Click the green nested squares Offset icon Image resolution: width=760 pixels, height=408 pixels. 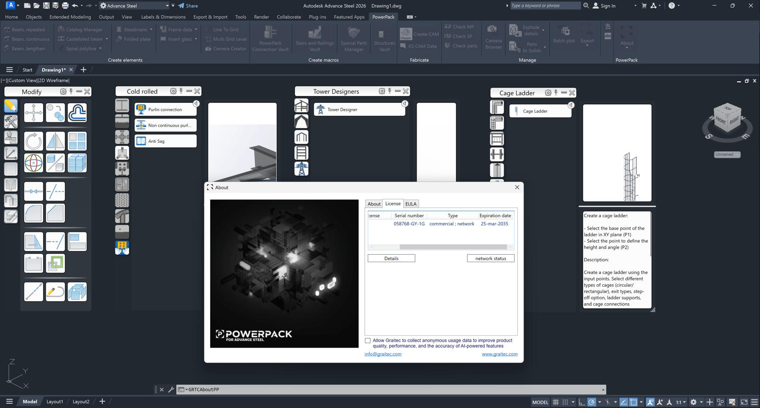(x=55, y=263)
